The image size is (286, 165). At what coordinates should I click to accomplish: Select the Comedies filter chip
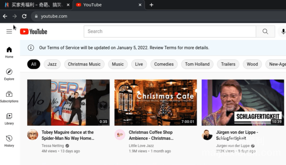click(x=164, y=64)
